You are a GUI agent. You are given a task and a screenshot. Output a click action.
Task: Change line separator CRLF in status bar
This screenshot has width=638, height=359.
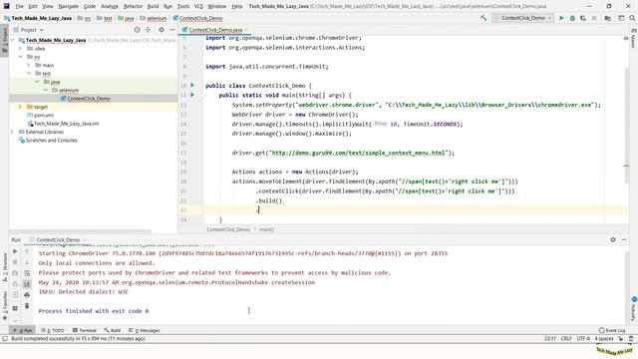pos(566,338)
